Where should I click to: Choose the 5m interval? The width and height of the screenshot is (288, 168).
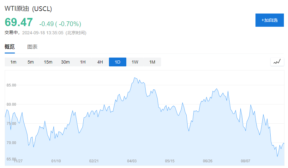pyautogui.click(x=31, y=62)
